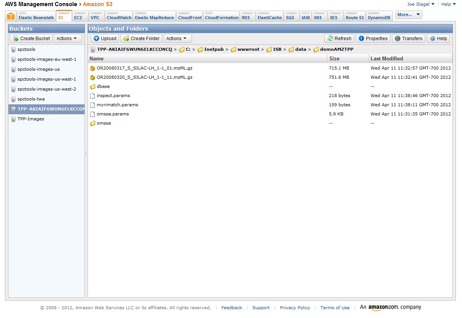
Task: Click the Upload button
Action: click(105, 38)
